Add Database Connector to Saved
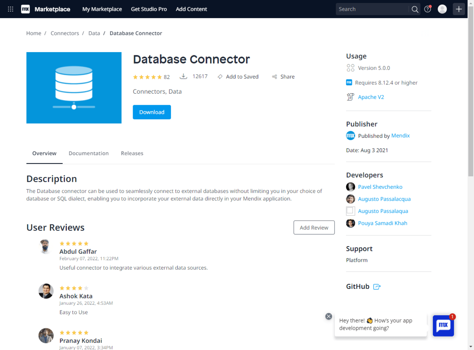Viewport: 474px width, 350px height. click(238, 77)
